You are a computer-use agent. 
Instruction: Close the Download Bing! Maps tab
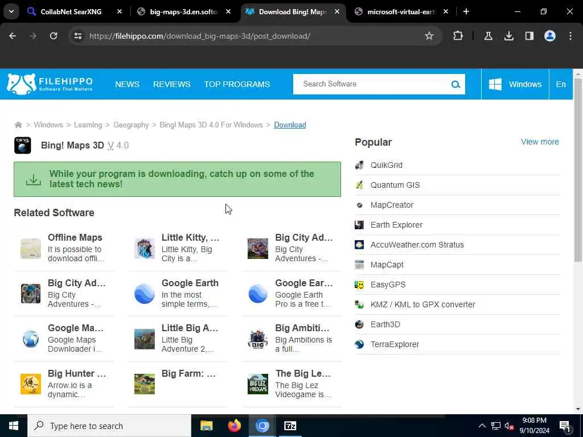(337, 11)
